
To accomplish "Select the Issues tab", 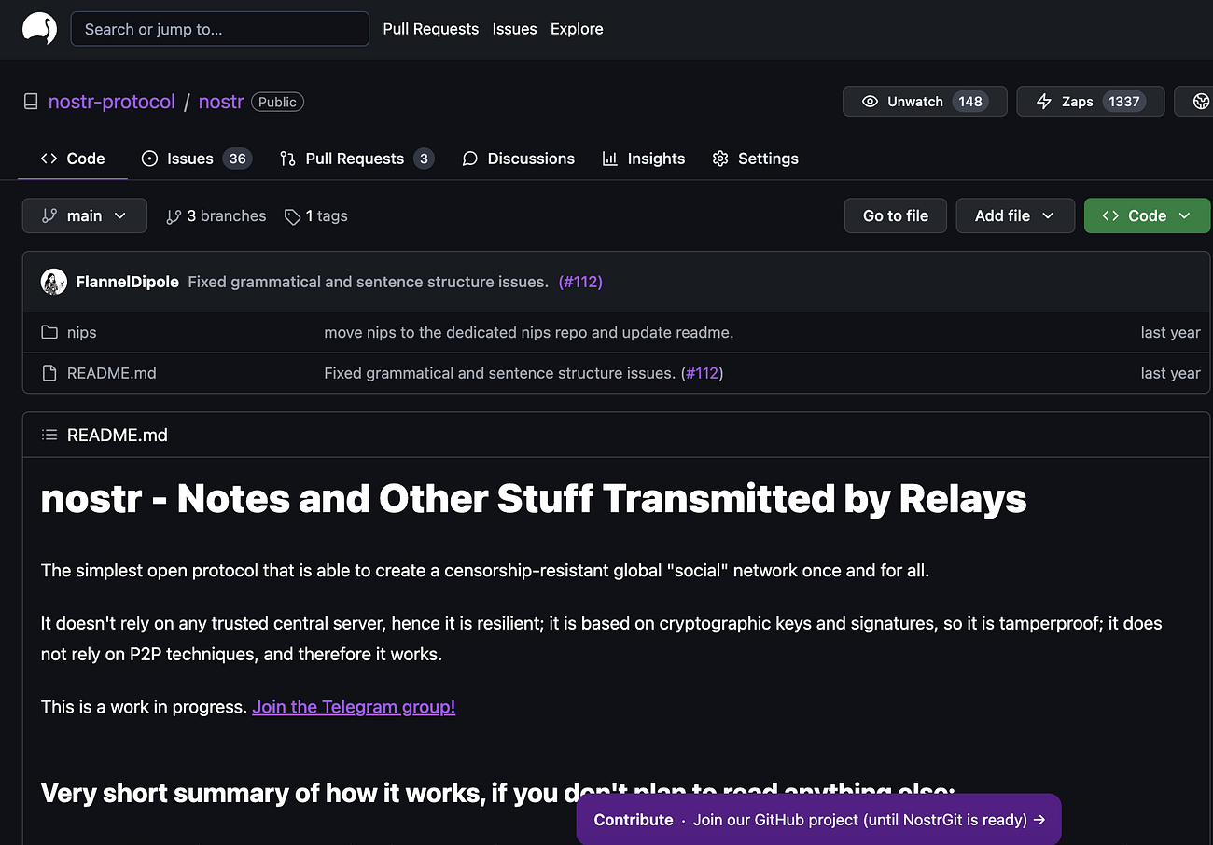I will pos(196,159).
